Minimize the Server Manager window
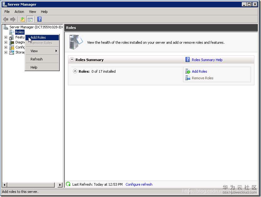Image resolution: width=261 pixels, height=197 pixels. 244,4
